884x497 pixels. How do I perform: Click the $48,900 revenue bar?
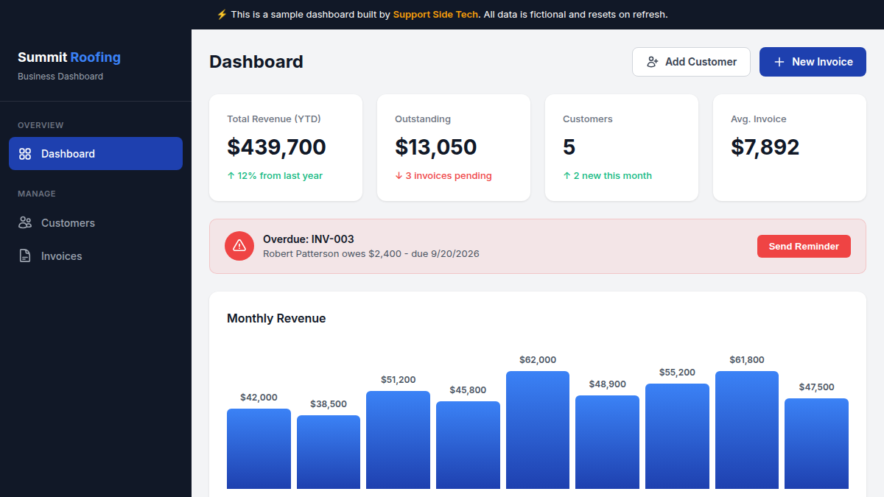pyautogui.click(x=607, y=443)
